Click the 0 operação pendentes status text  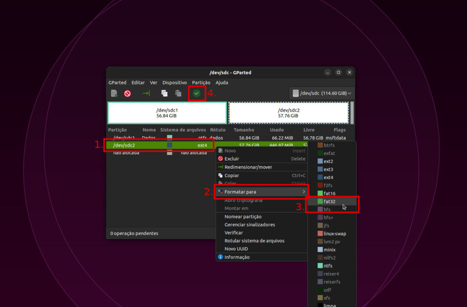134,234
